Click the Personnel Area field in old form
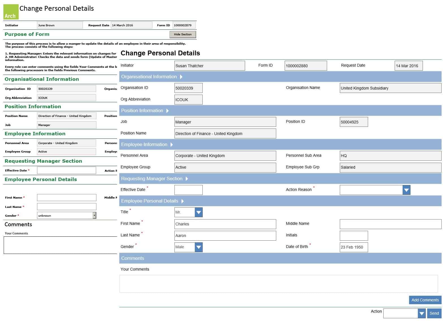 [66, 143]
